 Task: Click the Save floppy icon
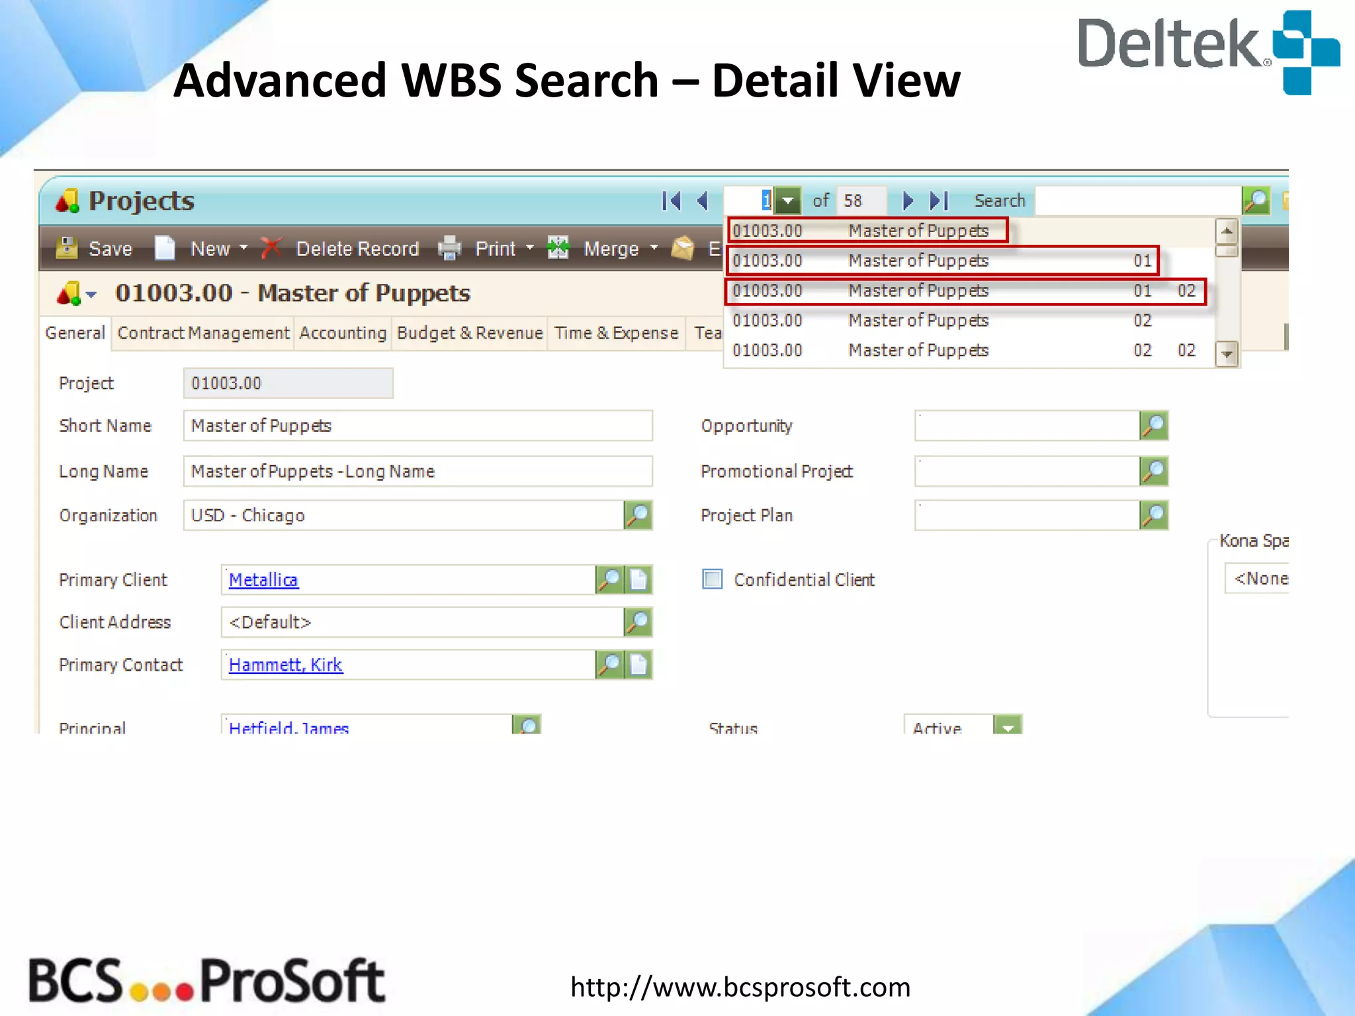[x=66, y=248]
